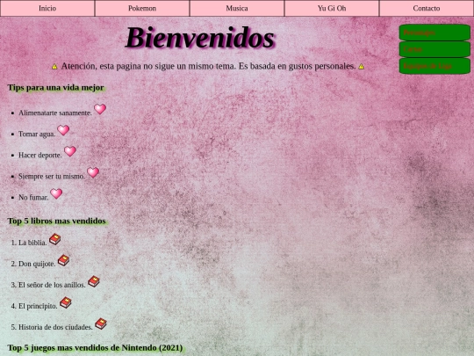Click the list entry El principito
Viewport: 474px width, 356px height.
click(38, 307)
